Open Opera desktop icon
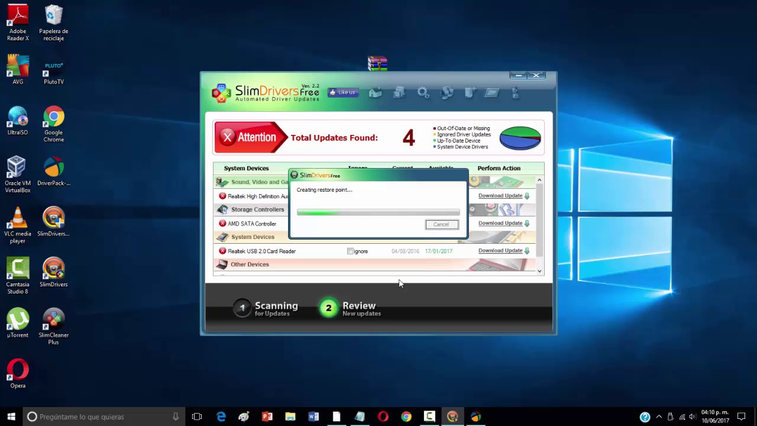 [18, 373]
